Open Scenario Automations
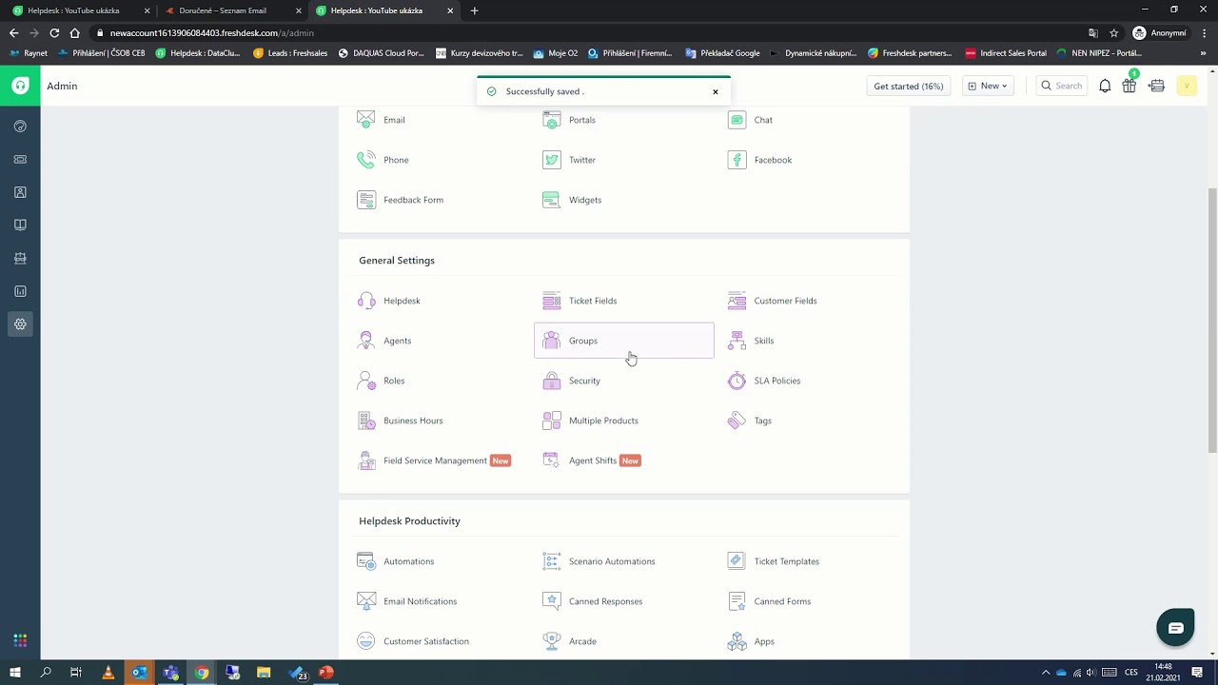 (599, 561)
